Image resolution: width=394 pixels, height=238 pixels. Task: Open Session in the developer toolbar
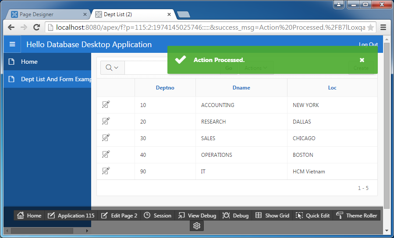coord(157,215)
